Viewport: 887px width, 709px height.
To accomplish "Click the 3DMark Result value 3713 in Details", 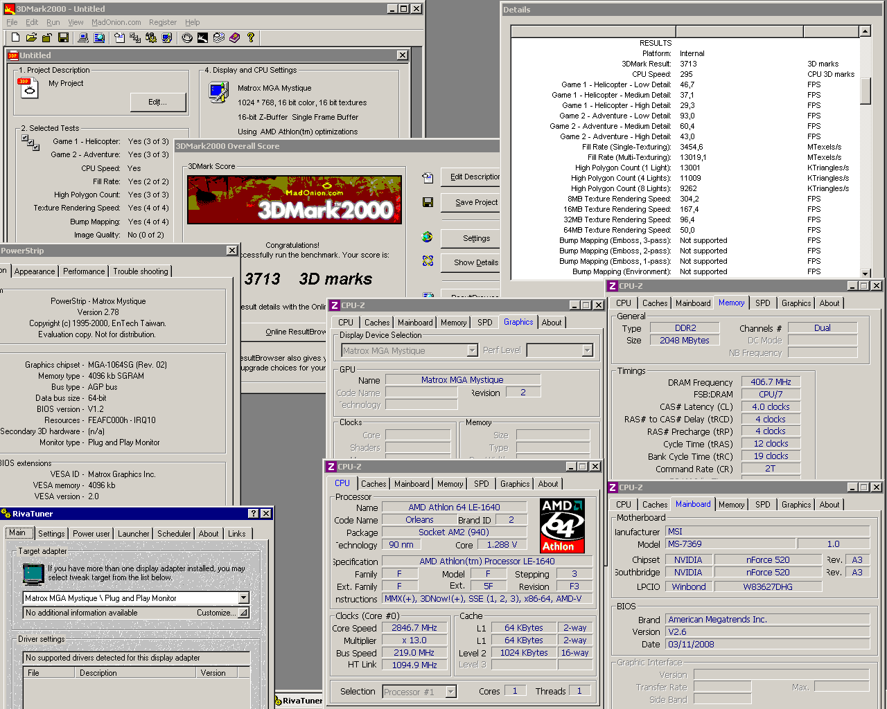I will click(x=688, y=64).
